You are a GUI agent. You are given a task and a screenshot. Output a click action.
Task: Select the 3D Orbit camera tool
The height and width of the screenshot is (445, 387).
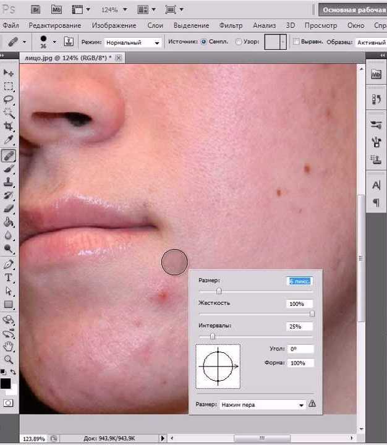(9, 333)
